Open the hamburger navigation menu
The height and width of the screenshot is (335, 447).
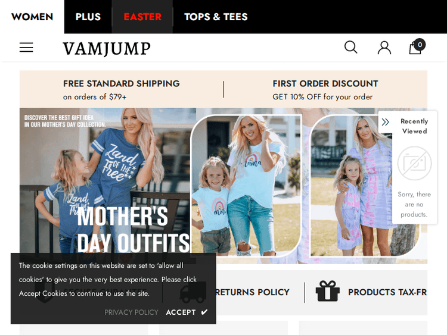[x=26, y=47]
